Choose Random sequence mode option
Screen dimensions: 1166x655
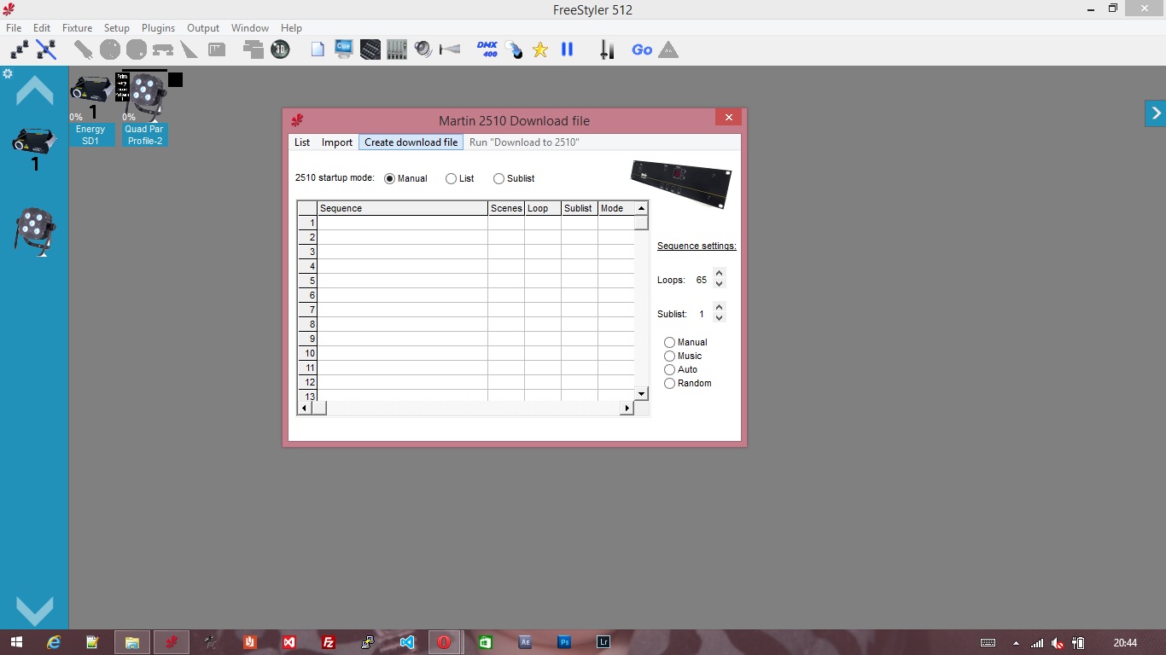[x=669, y=383]
